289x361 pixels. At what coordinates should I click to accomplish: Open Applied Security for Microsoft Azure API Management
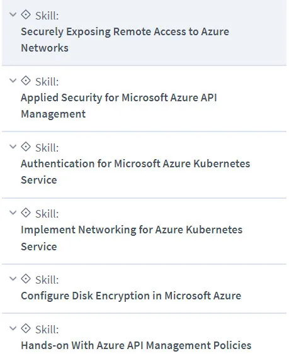119,106
